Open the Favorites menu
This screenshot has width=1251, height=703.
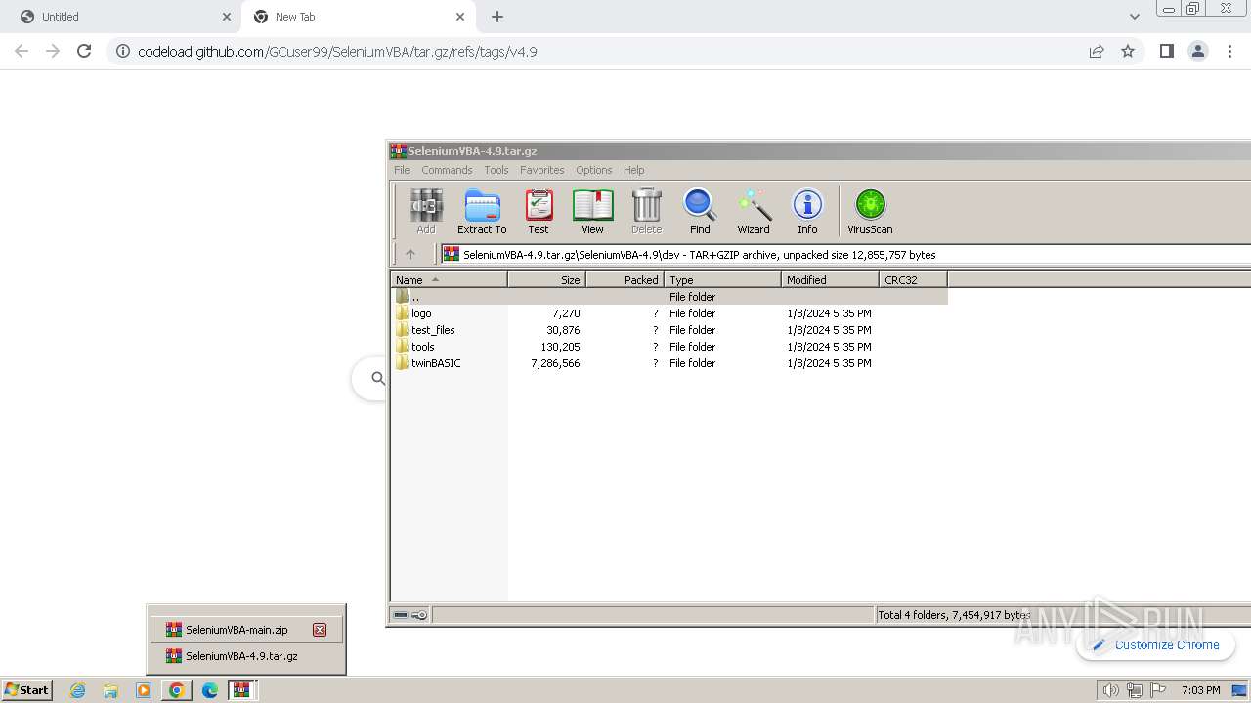click(541, 170)
